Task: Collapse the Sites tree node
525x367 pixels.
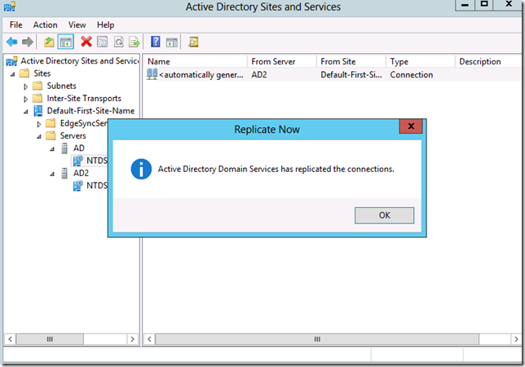Action: [x=13, y=74]
